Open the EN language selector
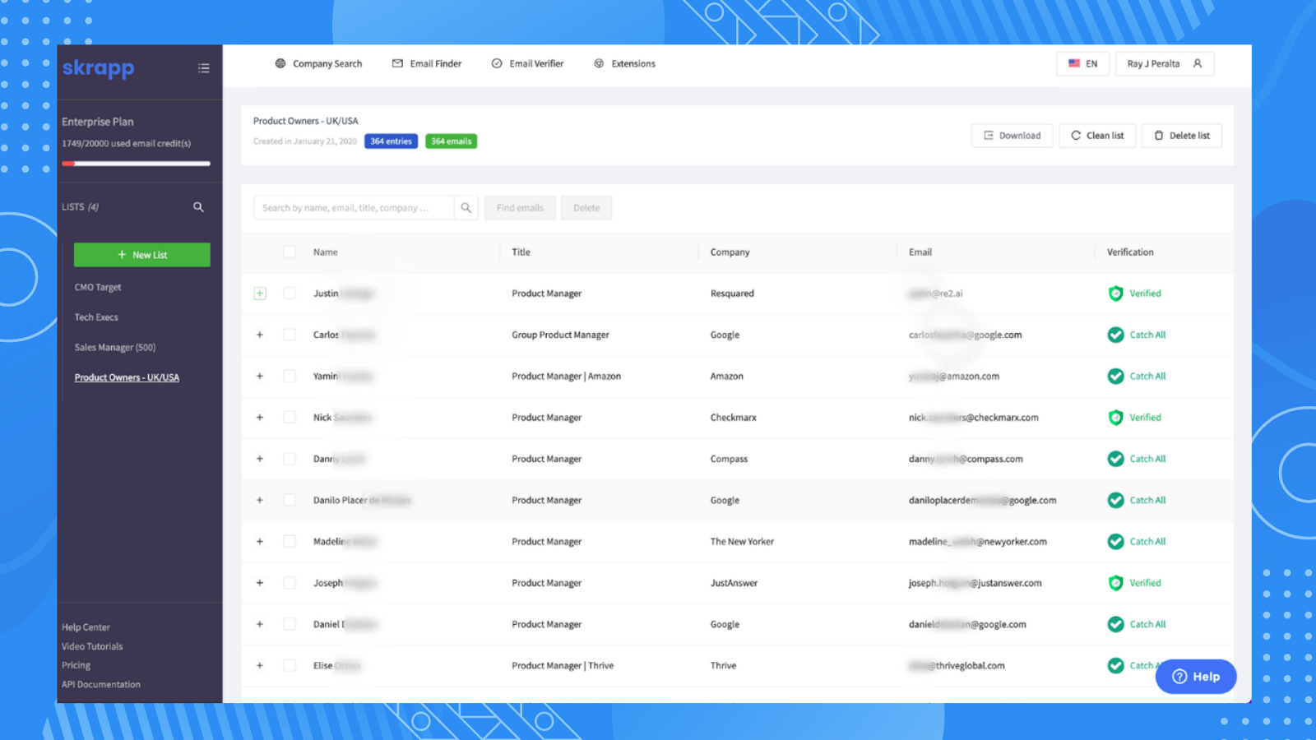This screenshot has height=740, width=1316. [1082, 63]
